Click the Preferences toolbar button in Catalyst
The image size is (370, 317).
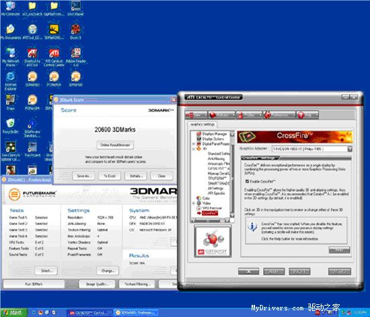coord(279,115)
